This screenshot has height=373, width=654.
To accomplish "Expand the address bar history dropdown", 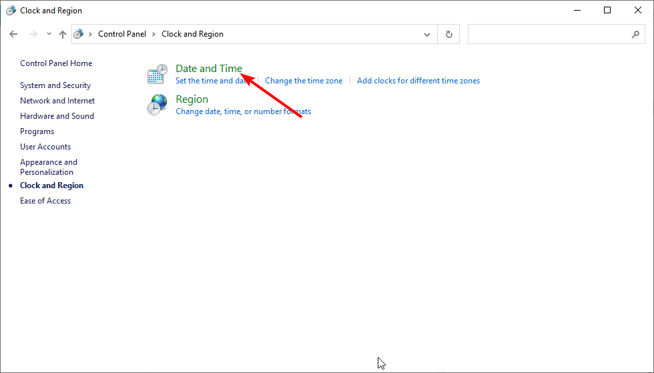I will (x=426, y=34).
